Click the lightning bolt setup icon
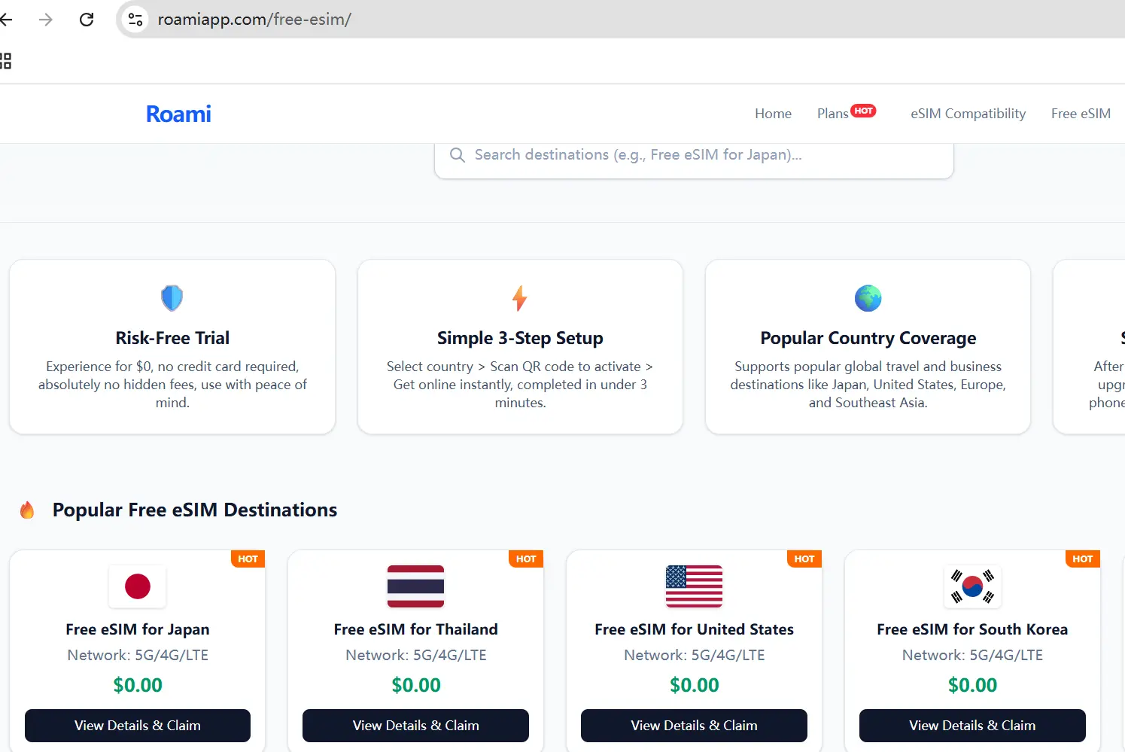This screenshot has height=752, width=1125. [x=520, y=298]
